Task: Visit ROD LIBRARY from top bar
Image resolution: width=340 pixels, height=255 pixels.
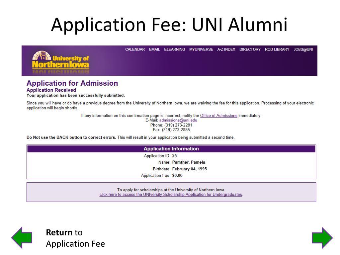Action: click(x=277, y=49)
